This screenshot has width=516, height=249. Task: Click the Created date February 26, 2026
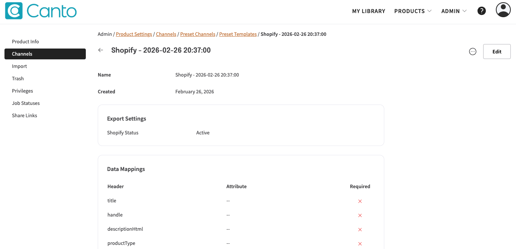[195, 91]
